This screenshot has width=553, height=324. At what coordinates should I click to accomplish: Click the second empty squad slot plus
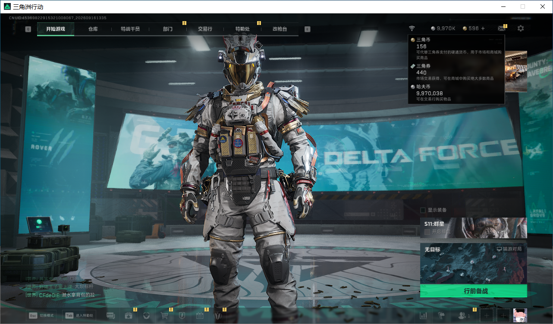[x=503, y=316]
